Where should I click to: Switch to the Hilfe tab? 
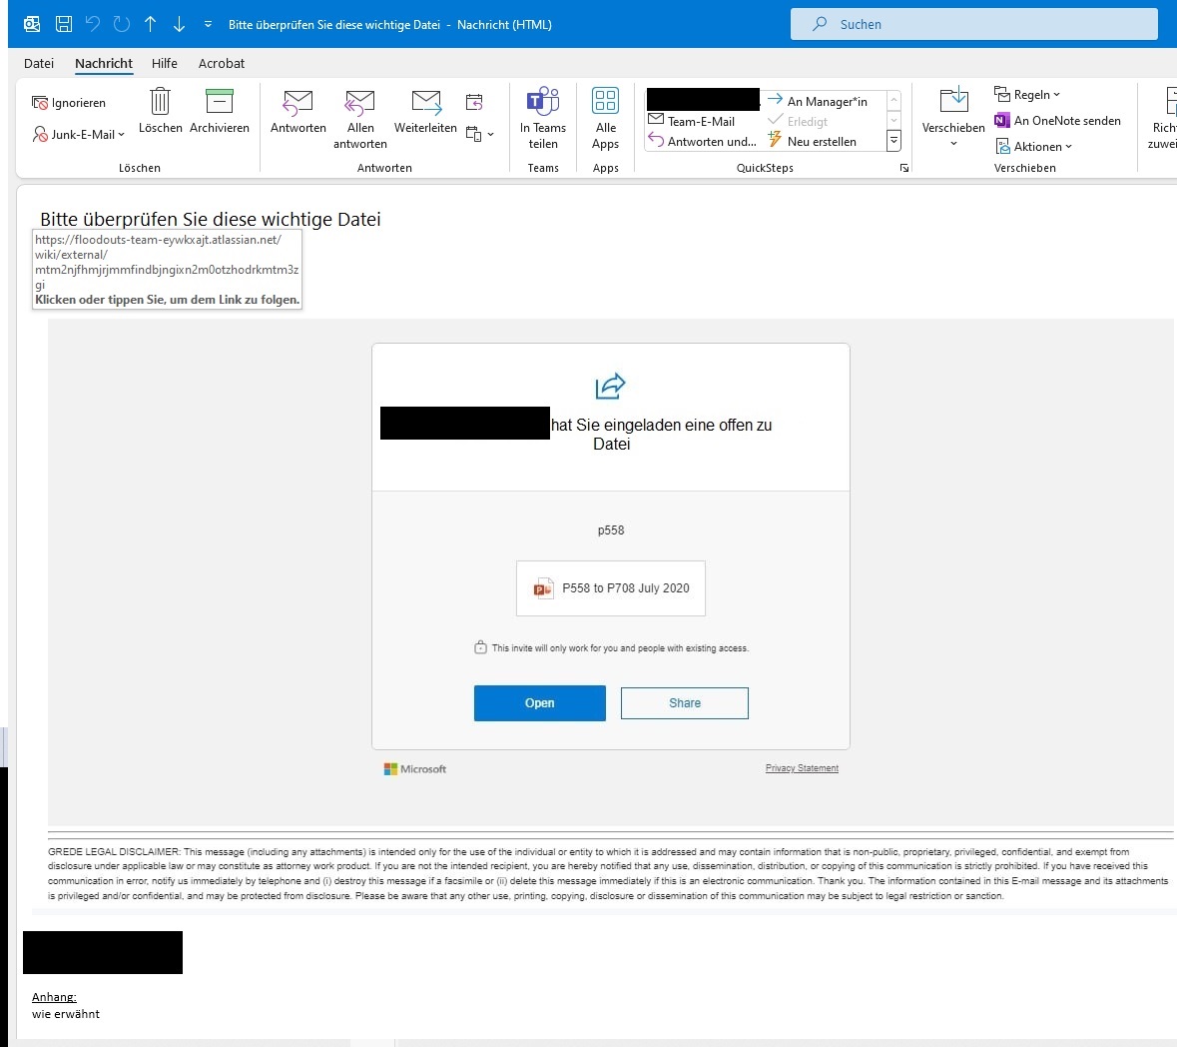tap(164, 63)
